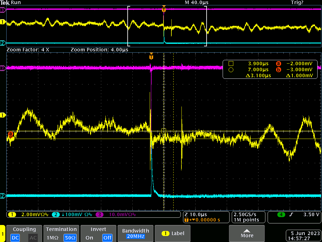Open the channel 1 Label menu
Image resolution: width=322 pixels, height=242 pixels.
click(x=173, y=233)
